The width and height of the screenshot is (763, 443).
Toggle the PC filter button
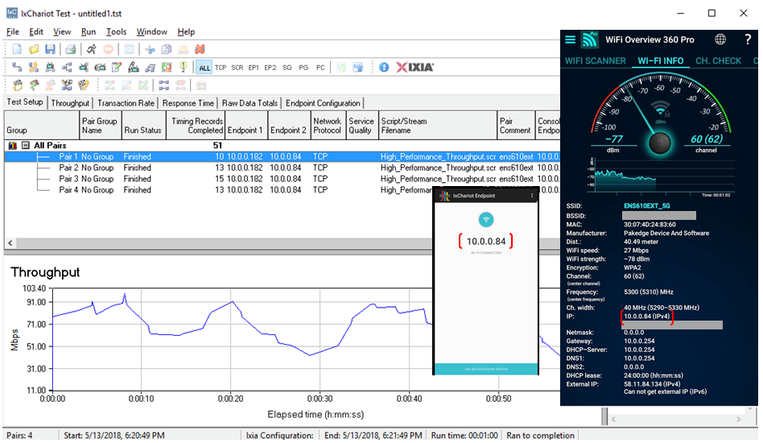[x=320, y=68]
